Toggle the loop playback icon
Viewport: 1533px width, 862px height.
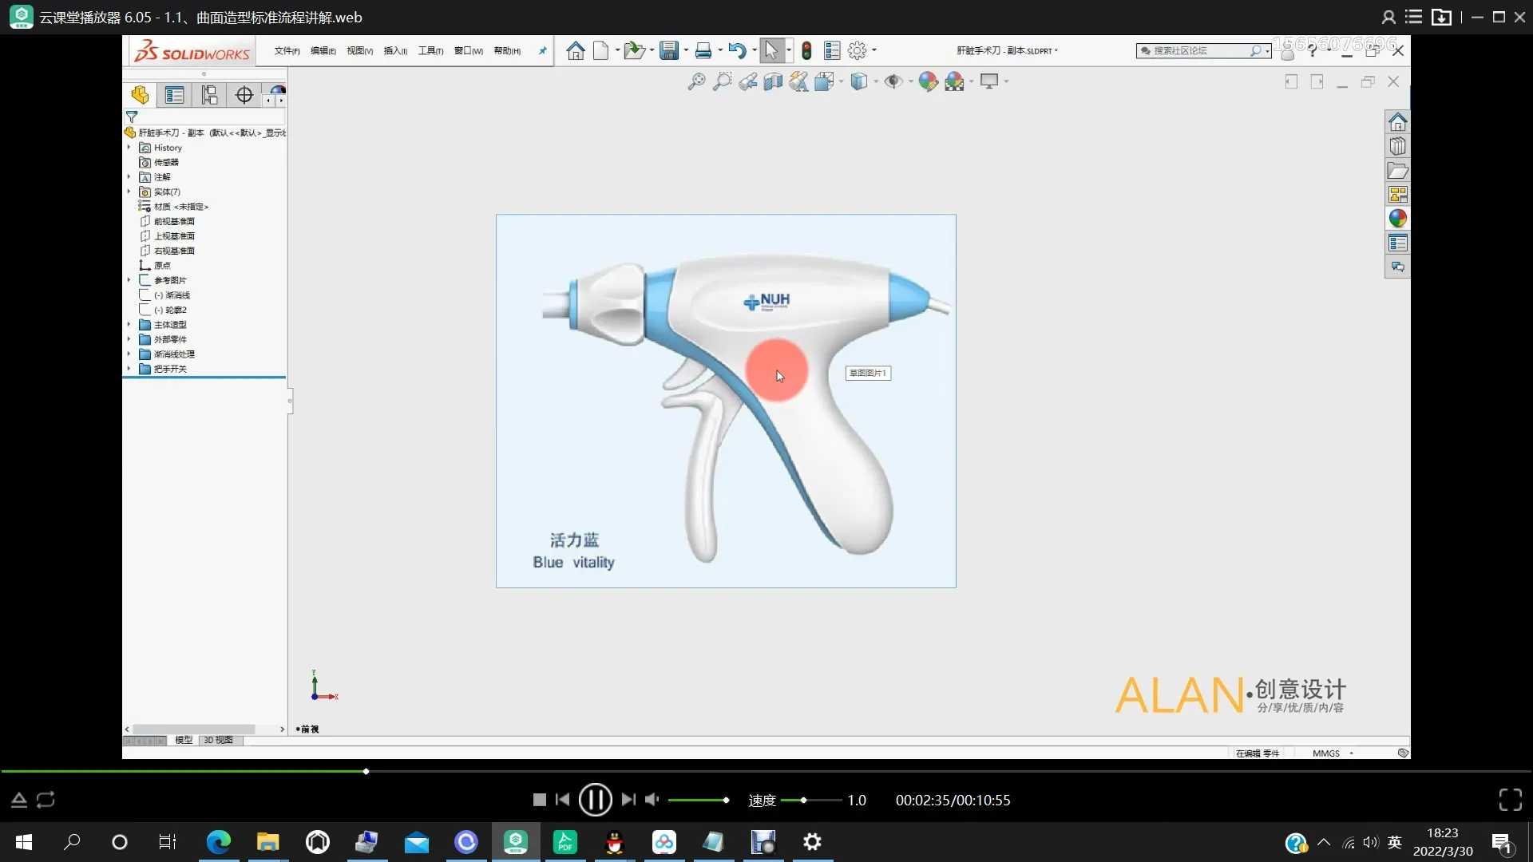(x=46, y=800)
